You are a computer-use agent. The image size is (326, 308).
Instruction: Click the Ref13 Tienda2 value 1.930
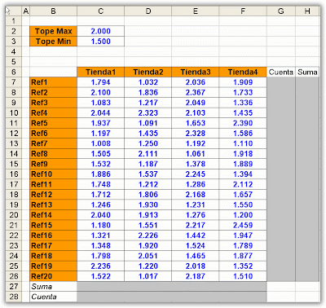coord(148,205)
